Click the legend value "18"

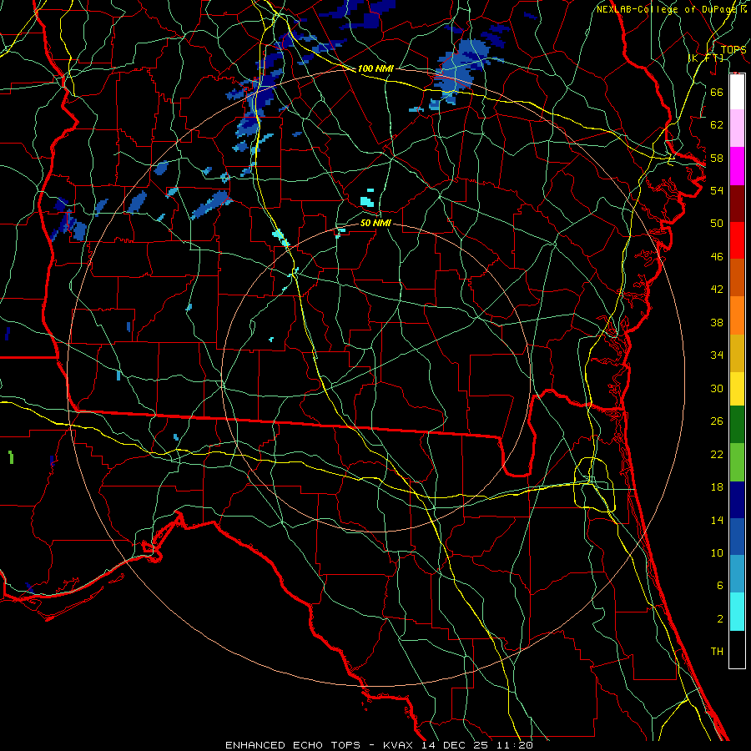[717, 487]
